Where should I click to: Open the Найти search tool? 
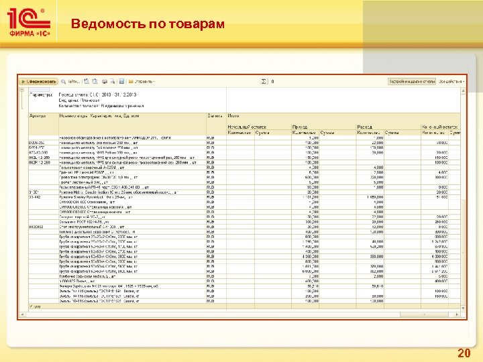(70, 82)
